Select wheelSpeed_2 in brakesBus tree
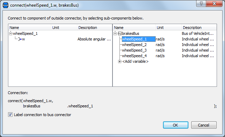The image size is (225, 137). 134,45
